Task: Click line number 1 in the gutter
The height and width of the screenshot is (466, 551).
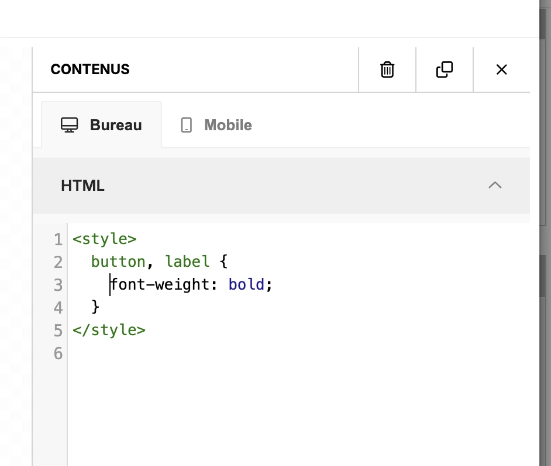Action: pos(58,239)
